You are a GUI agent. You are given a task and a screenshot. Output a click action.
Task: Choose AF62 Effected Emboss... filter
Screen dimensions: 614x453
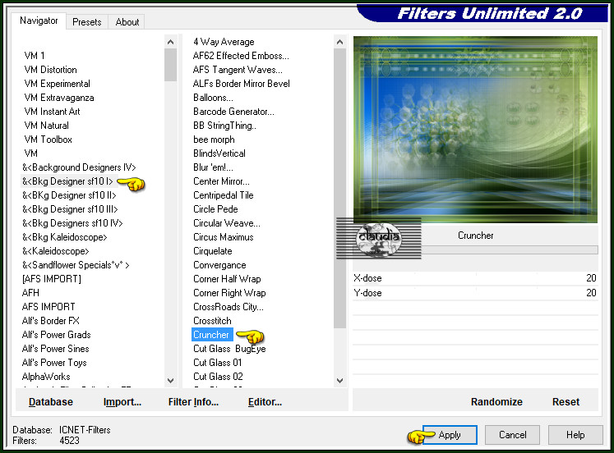(x=241, y=56)
